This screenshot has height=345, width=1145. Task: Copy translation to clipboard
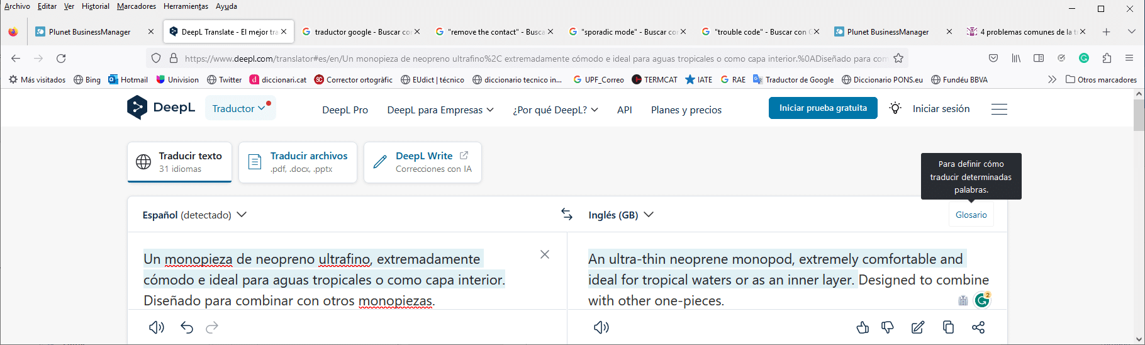pyautogui.click(x=948, y=327)
